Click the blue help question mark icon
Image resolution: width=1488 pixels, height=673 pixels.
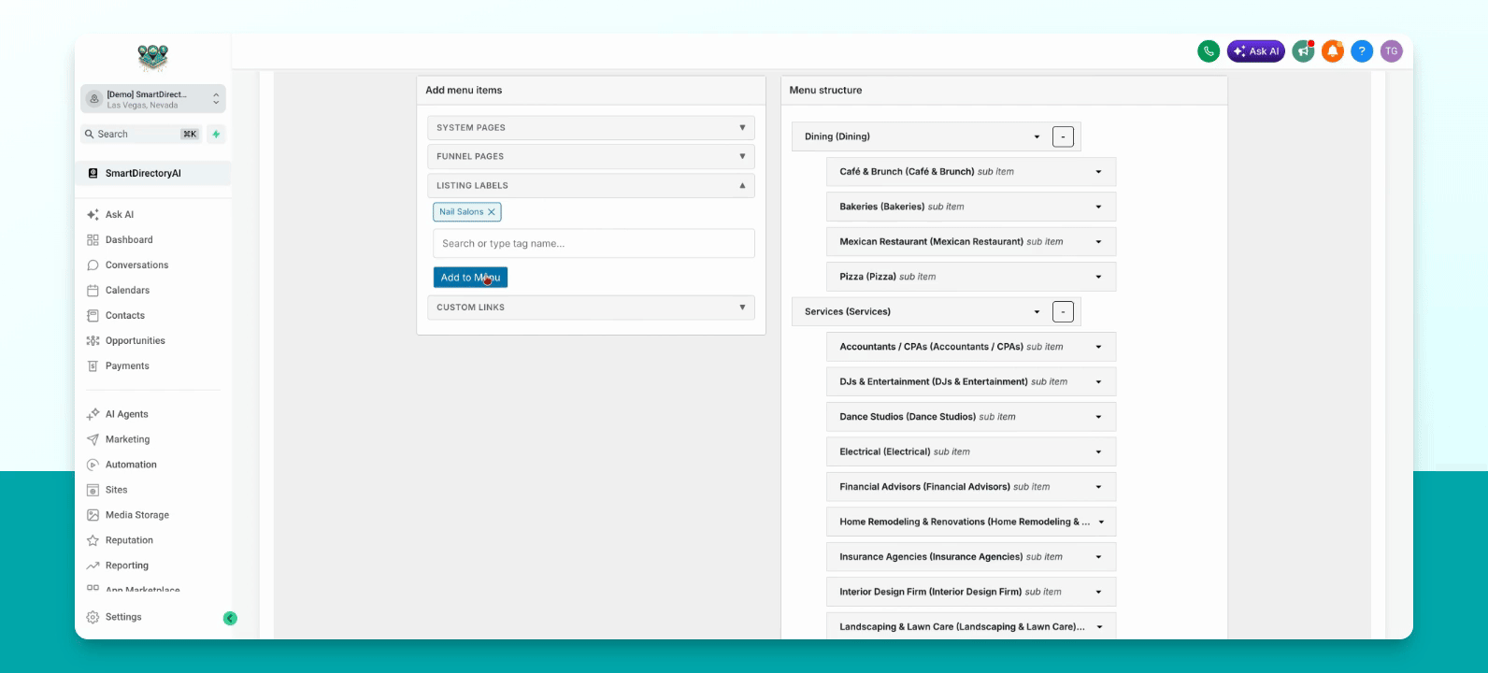(1362, 51)
